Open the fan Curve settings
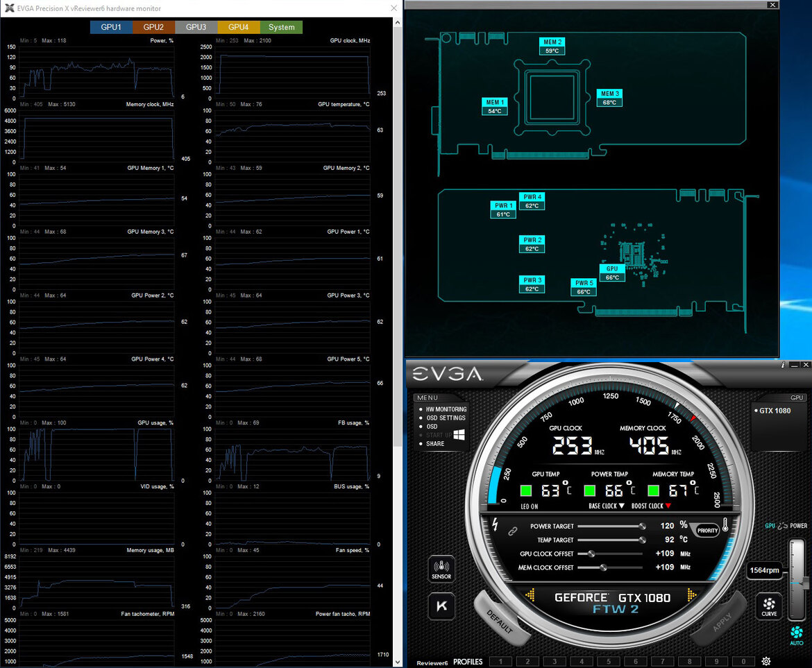This screenshot has width=812, height=668. pos(769,606)
